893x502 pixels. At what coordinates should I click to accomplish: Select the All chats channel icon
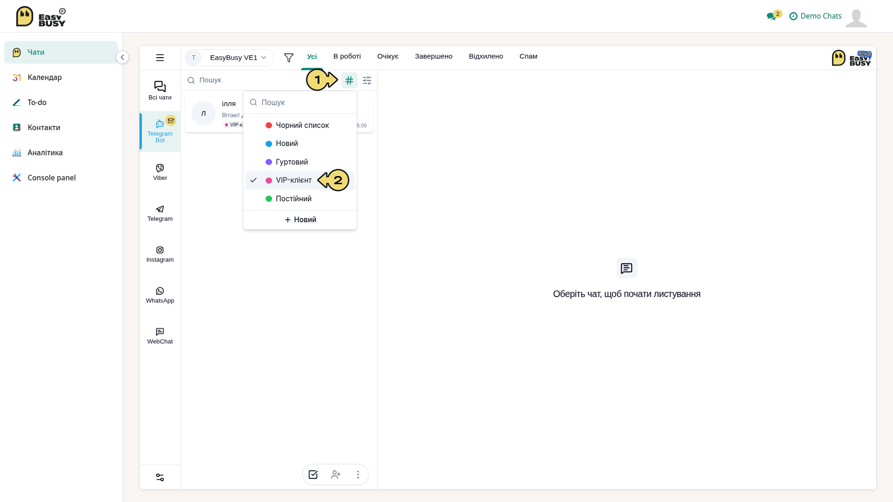160,91
